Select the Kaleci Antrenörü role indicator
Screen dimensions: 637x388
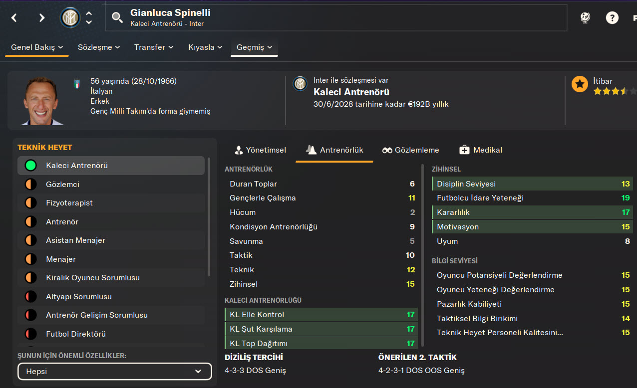[31, 166]
